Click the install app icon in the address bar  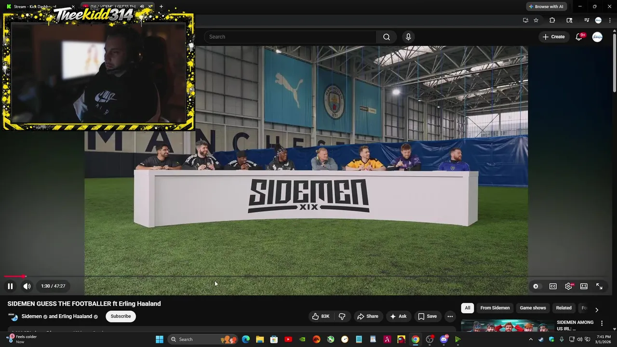pyautogui.click(x=525, y=20)
